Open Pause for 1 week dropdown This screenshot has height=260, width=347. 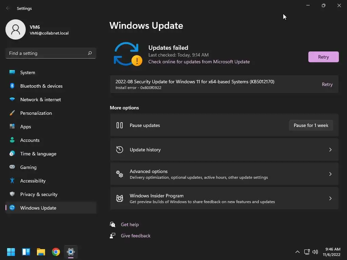click(311, 125)
